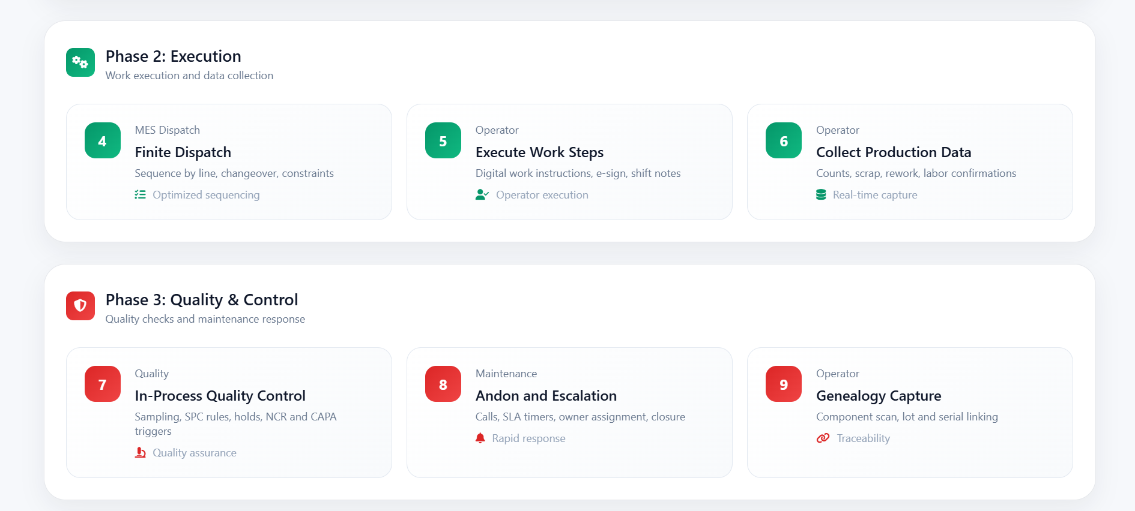The width and height of the screenshot is (1135, 511).
Task: Click the Real-time capture database icon
Action: tap(821, 195)
